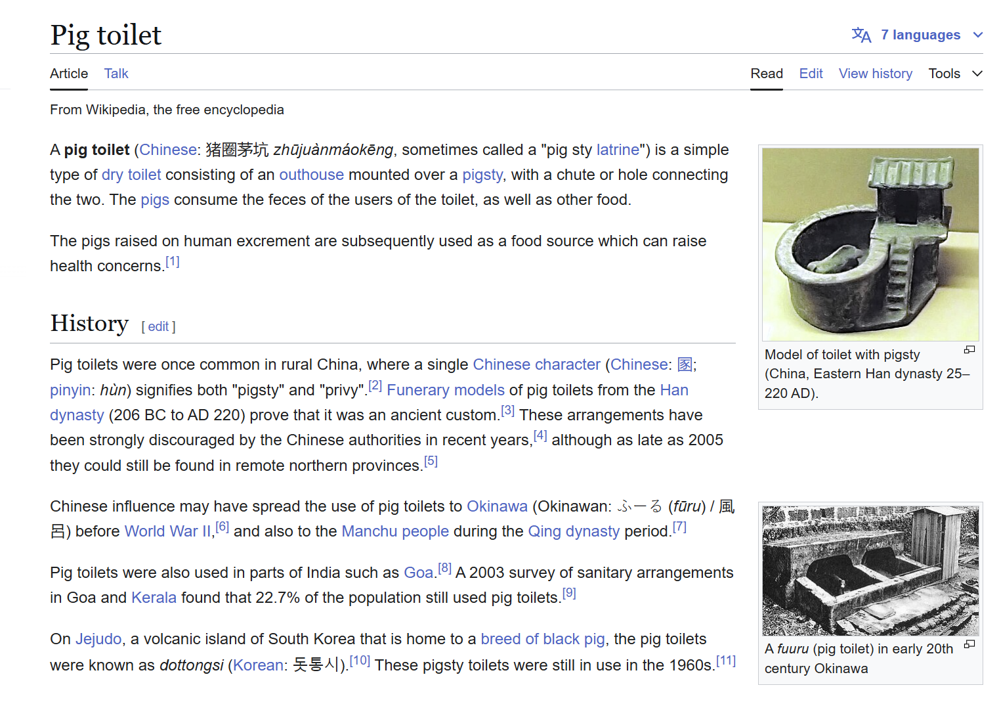999x702 pixels.
Task: Follow the pinyin link
Action: [x=70, y=390]
